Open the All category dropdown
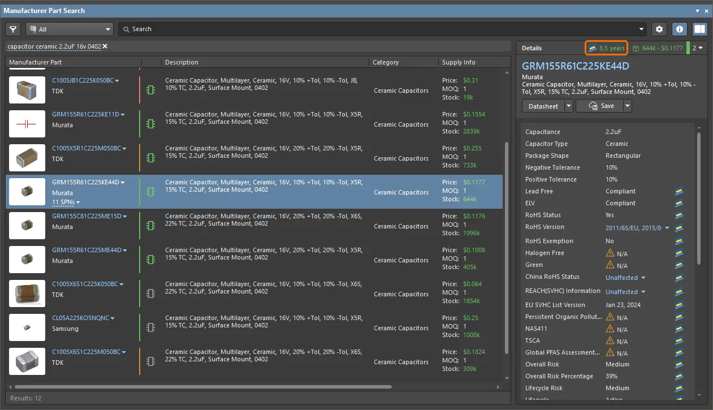 70,29
